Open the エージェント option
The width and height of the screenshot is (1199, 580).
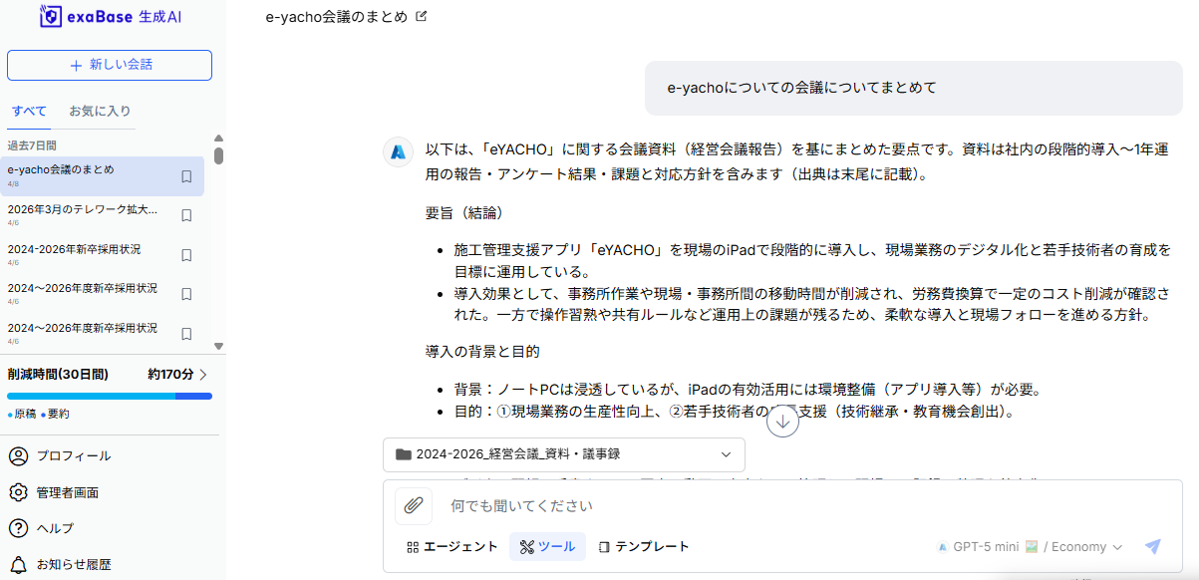pos(451,546)
